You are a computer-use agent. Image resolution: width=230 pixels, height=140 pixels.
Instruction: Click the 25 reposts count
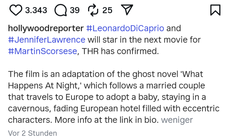[107, 10]
